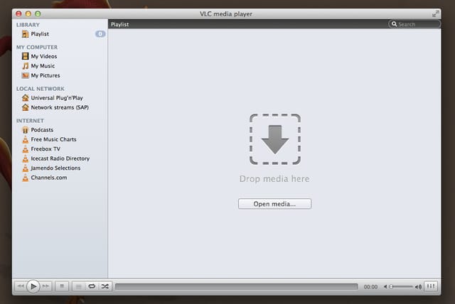
Task: Click the LIBRARY section heading
Action: pyautogui.click(x=28, y=25)
